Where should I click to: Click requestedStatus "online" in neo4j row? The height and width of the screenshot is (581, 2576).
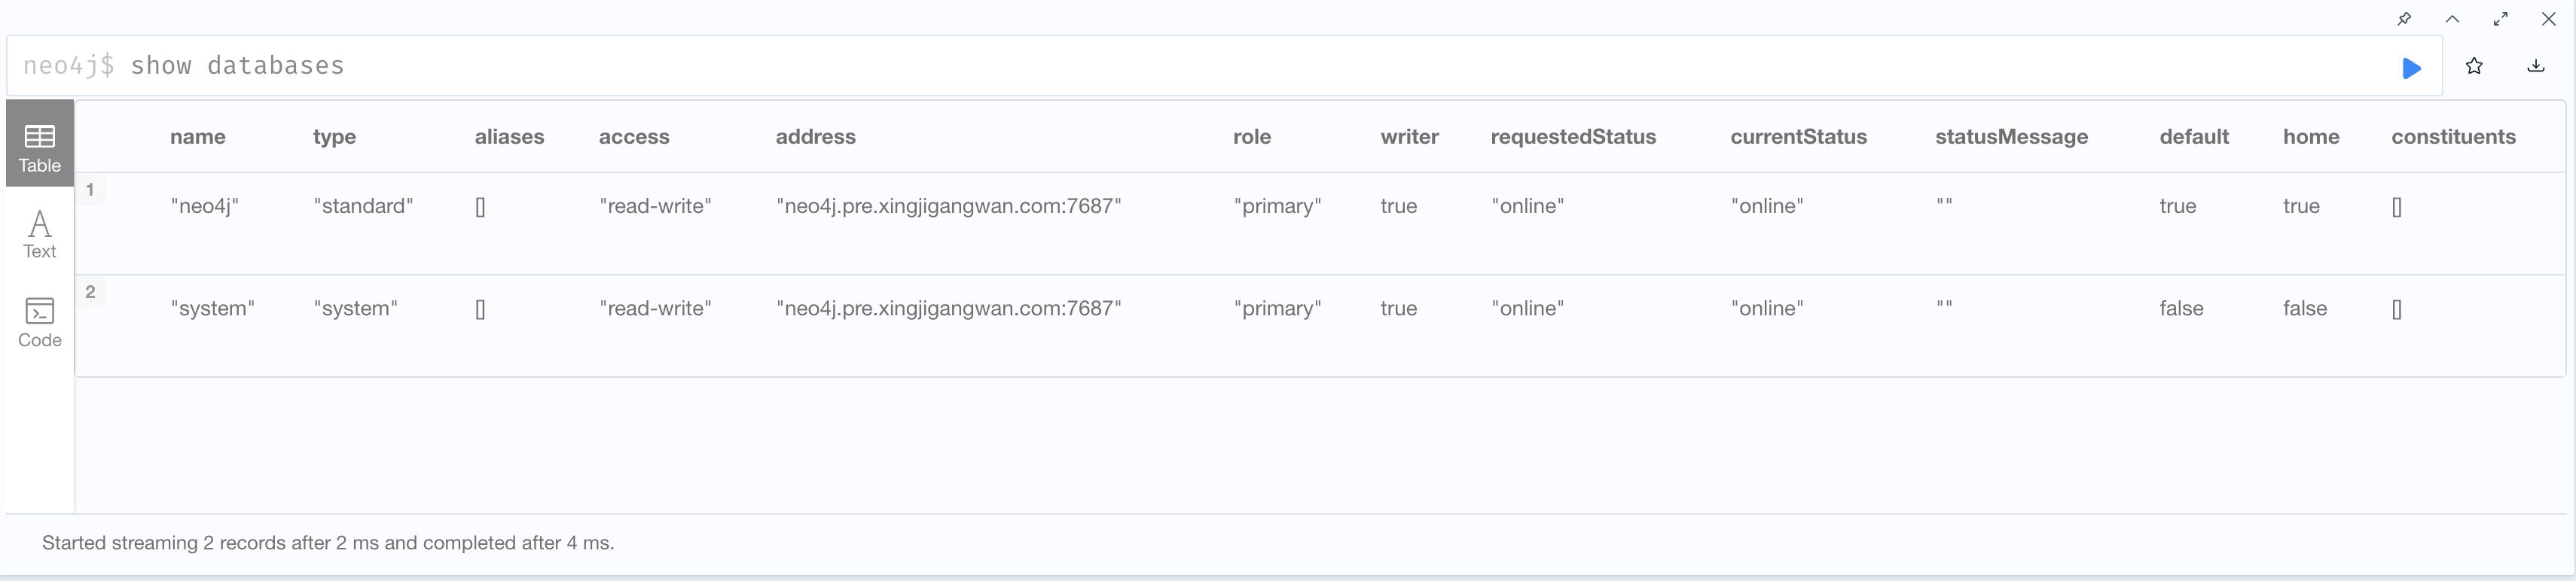(x=1528, y=206)
